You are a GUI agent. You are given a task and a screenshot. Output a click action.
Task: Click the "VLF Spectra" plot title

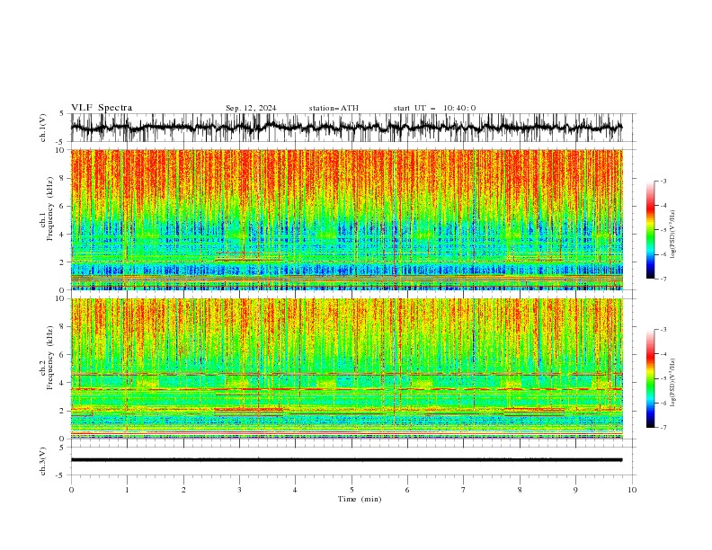tap(102, 108)
